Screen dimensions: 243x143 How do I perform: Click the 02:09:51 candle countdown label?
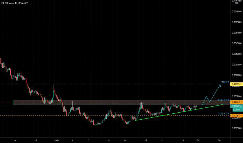coord(238,110)
